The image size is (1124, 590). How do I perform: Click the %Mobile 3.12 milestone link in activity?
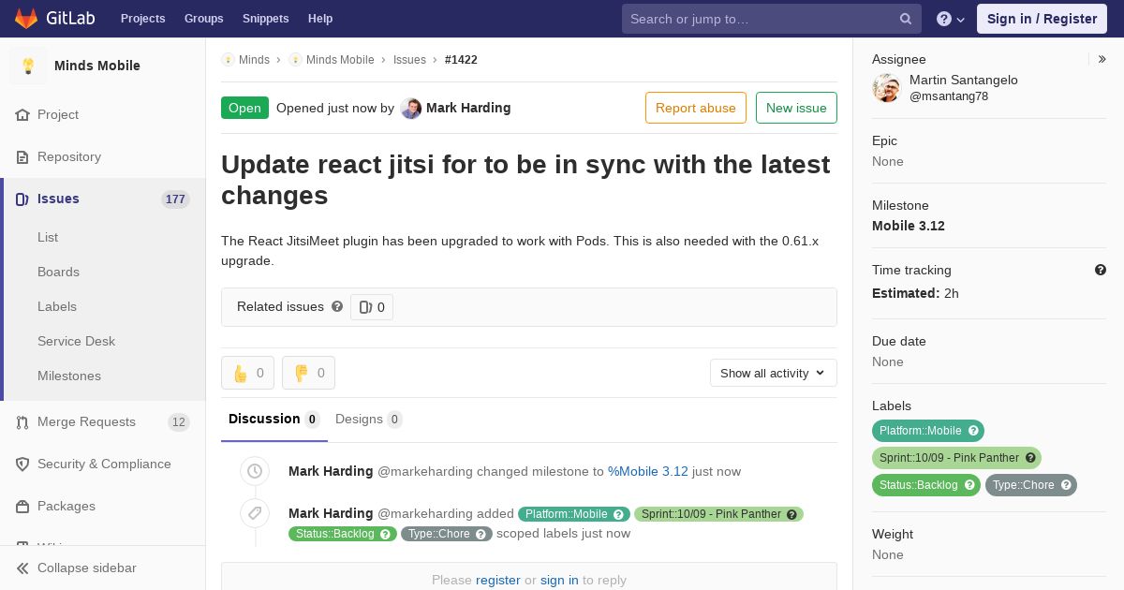(x=648, y=471)
